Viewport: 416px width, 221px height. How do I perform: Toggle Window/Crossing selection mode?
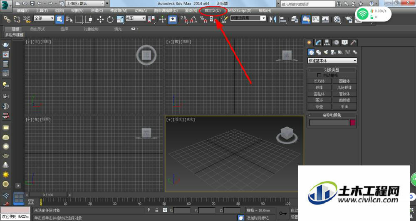click(x=89, y=19)
